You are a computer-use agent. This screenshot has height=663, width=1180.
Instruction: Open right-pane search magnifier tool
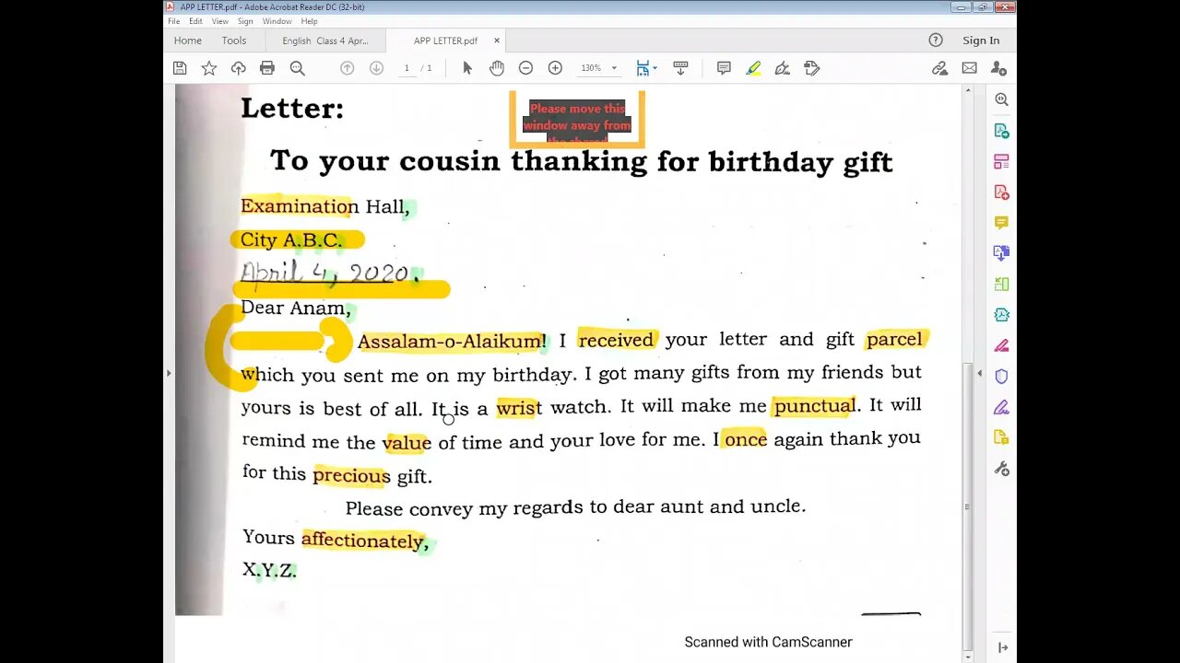tap(1002, 99)
